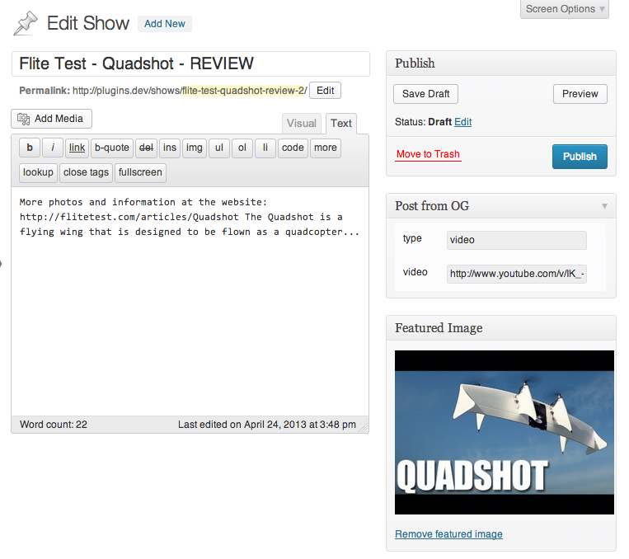The width and height of the screenshot is (629, 559).
Task: Insert ordered list with ol button
Action: (242, 148)
